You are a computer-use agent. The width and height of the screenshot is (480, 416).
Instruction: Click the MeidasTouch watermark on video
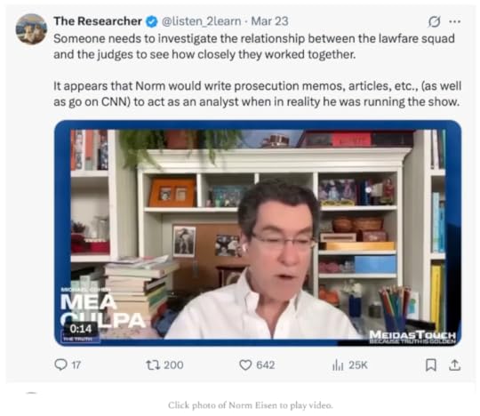pyautogui.click(x=412, y=337)
